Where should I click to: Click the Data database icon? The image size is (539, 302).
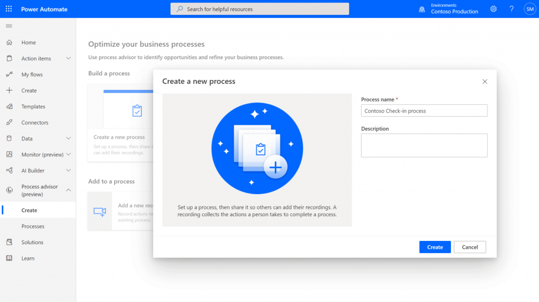point(9,138)
